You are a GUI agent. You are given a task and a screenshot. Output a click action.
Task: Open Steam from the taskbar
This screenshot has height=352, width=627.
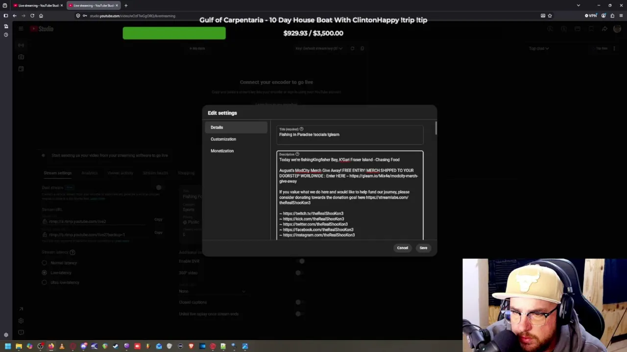116,347
